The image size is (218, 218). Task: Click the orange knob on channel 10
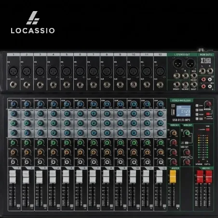click(x=134, y=152)
